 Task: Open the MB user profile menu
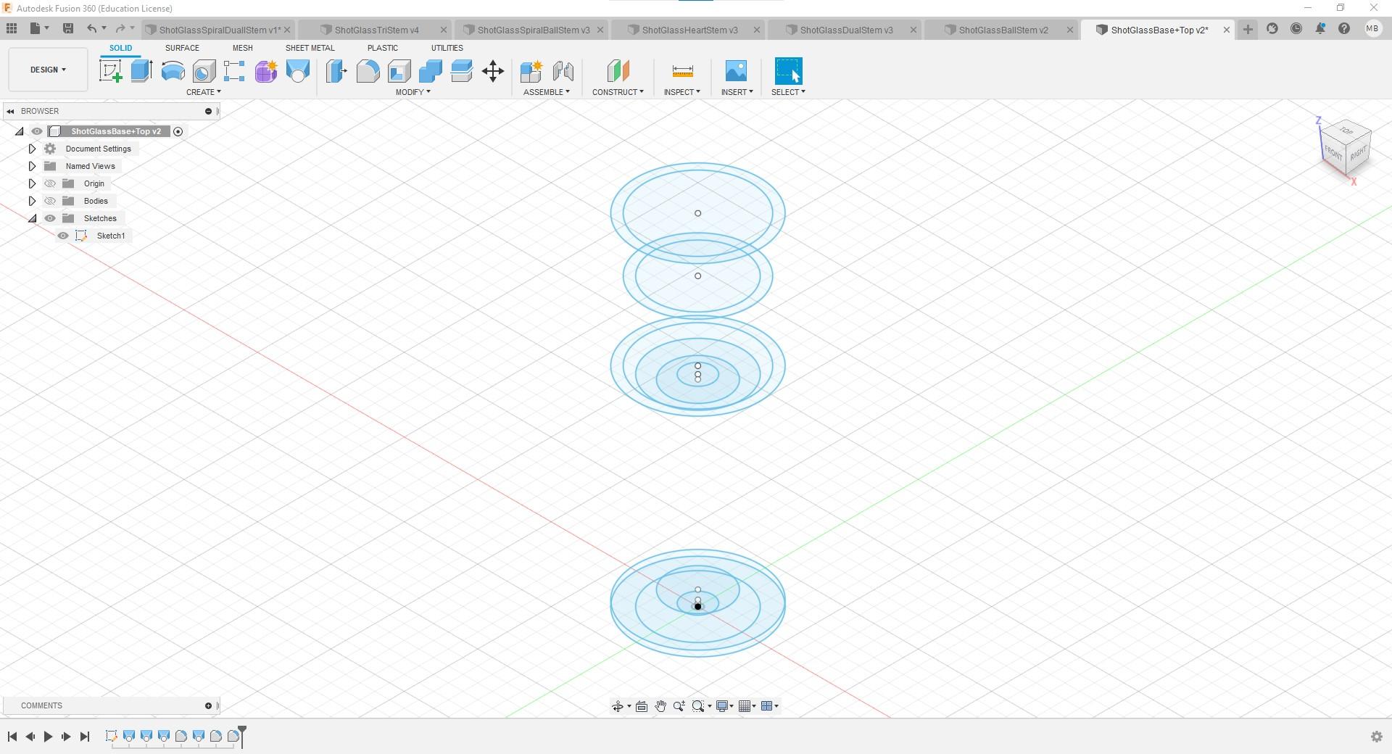pyautogui.click(x=1372, y=29)
